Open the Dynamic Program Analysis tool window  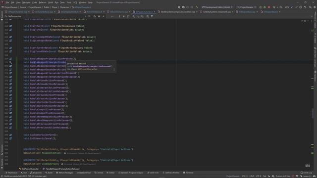click(131, 173)
